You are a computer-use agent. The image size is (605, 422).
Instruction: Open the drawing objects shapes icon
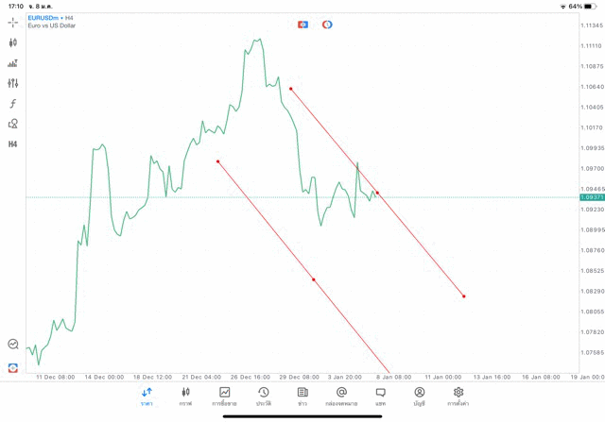tap(13, 124)
